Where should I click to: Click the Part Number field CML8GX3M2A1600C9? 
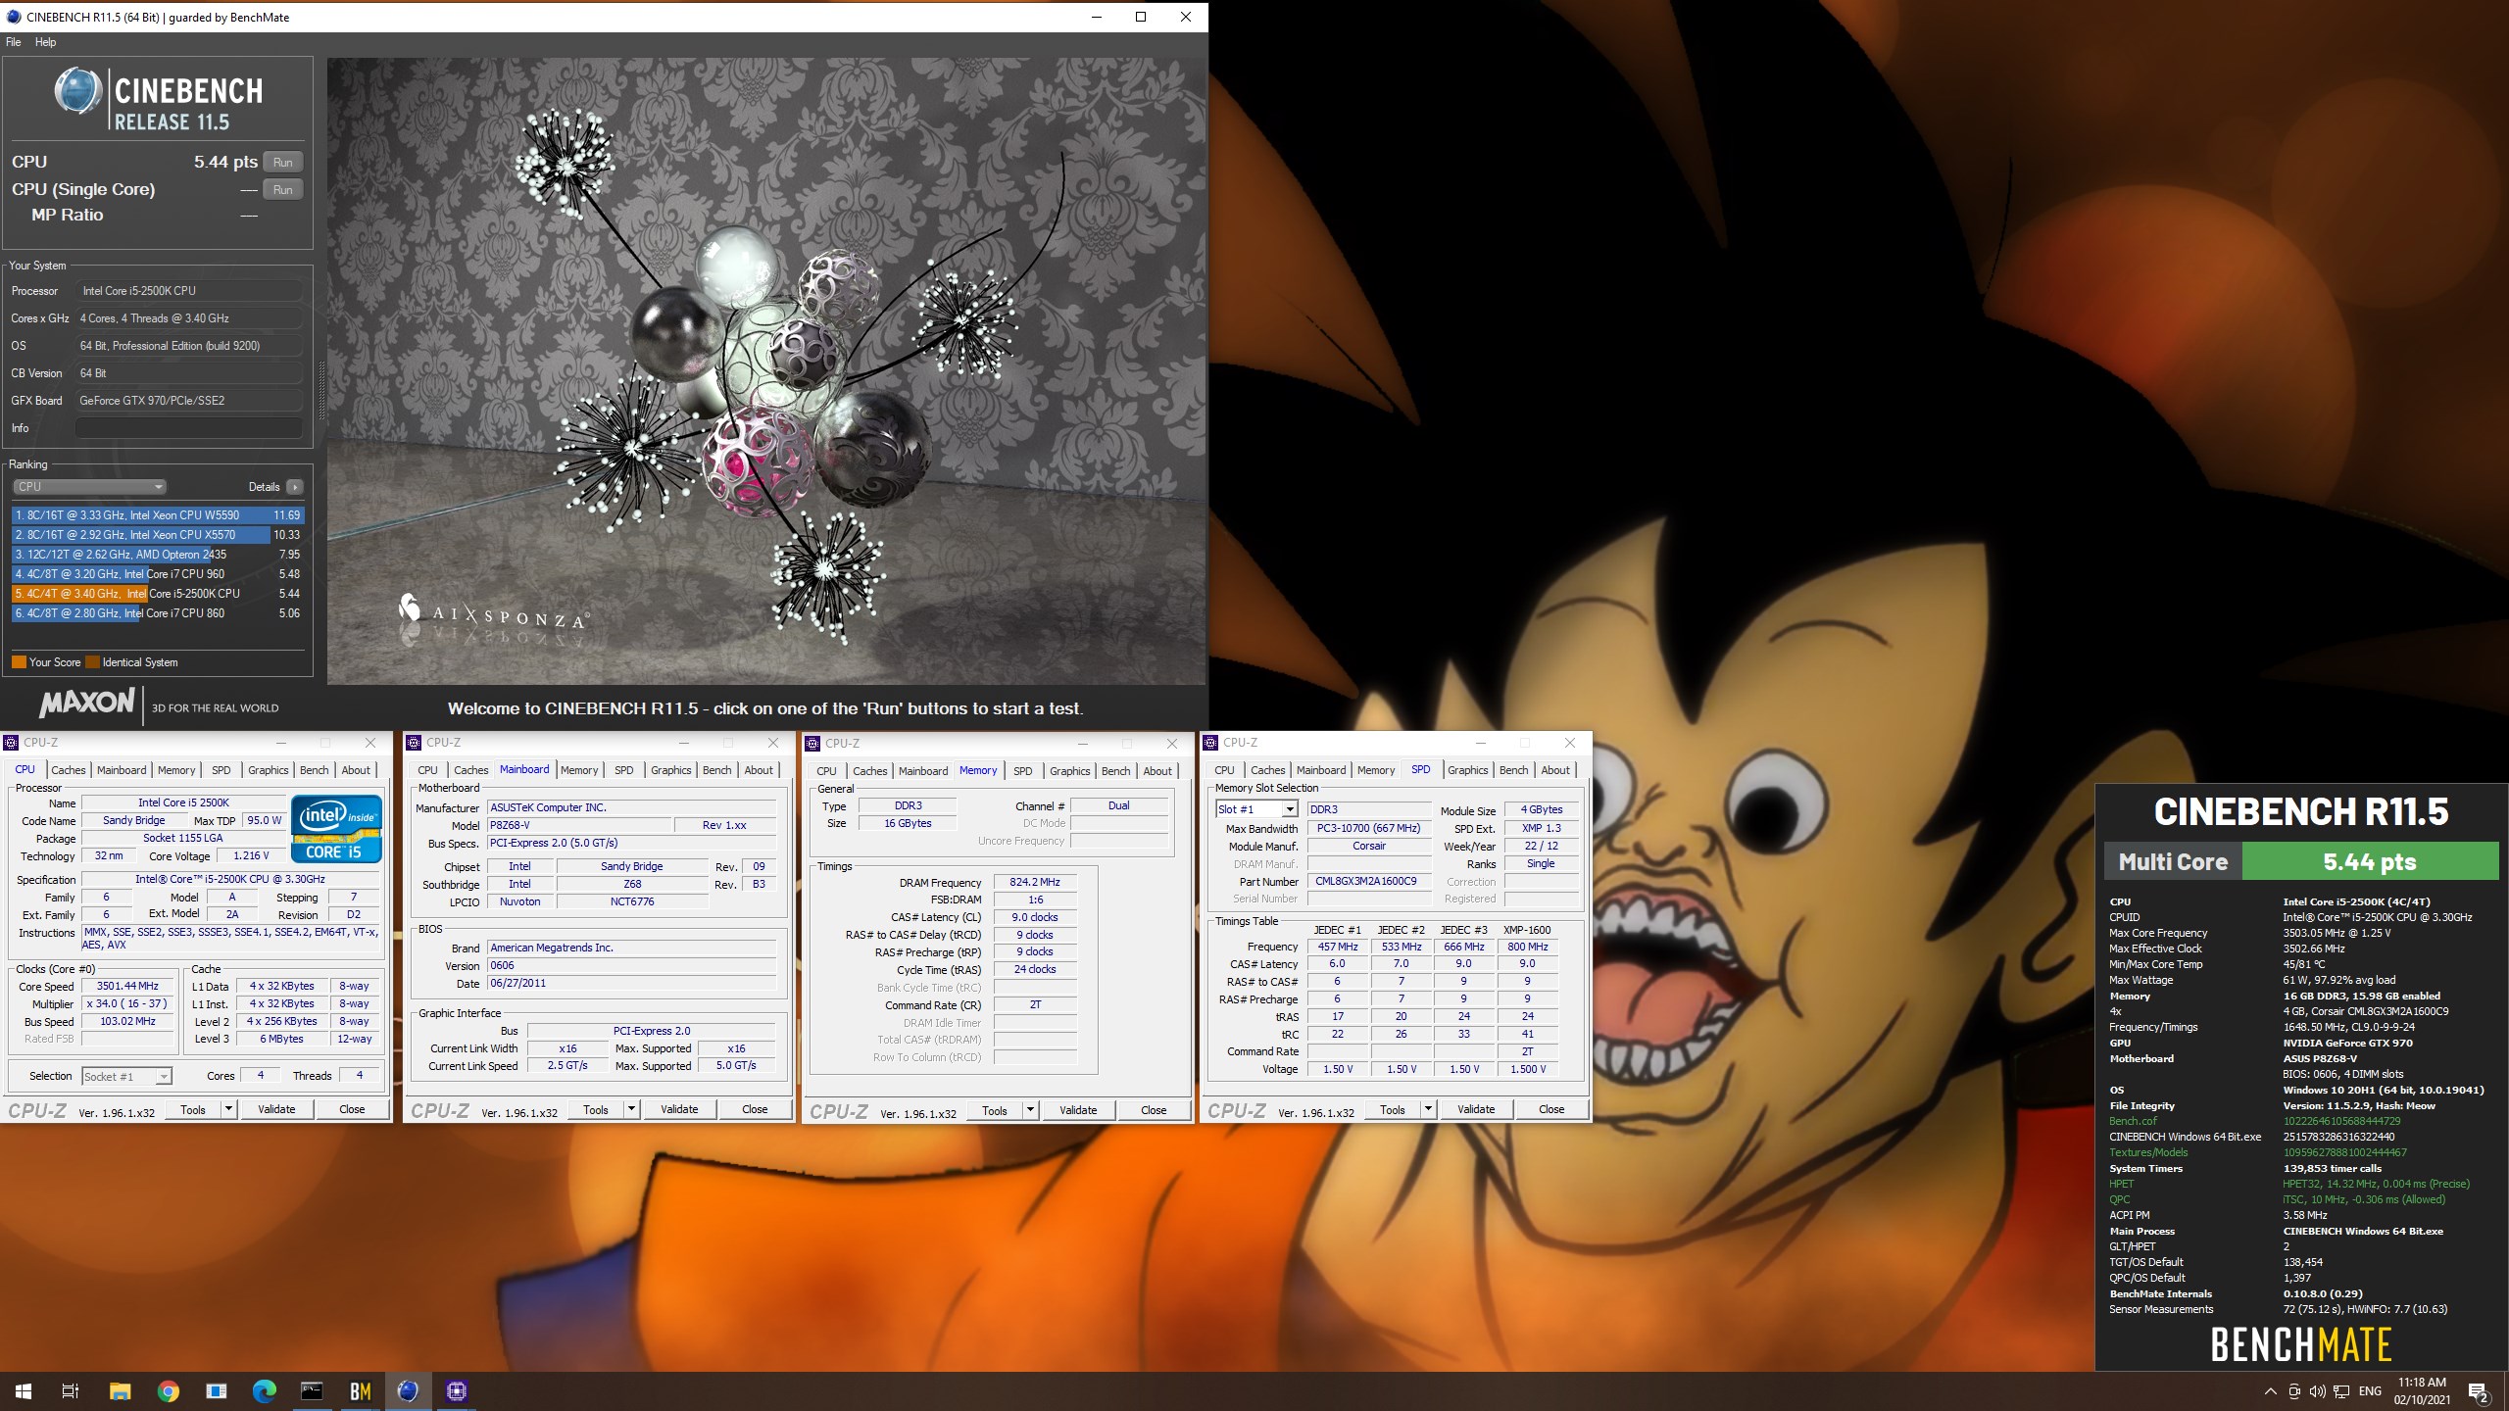coord(1368,881)
